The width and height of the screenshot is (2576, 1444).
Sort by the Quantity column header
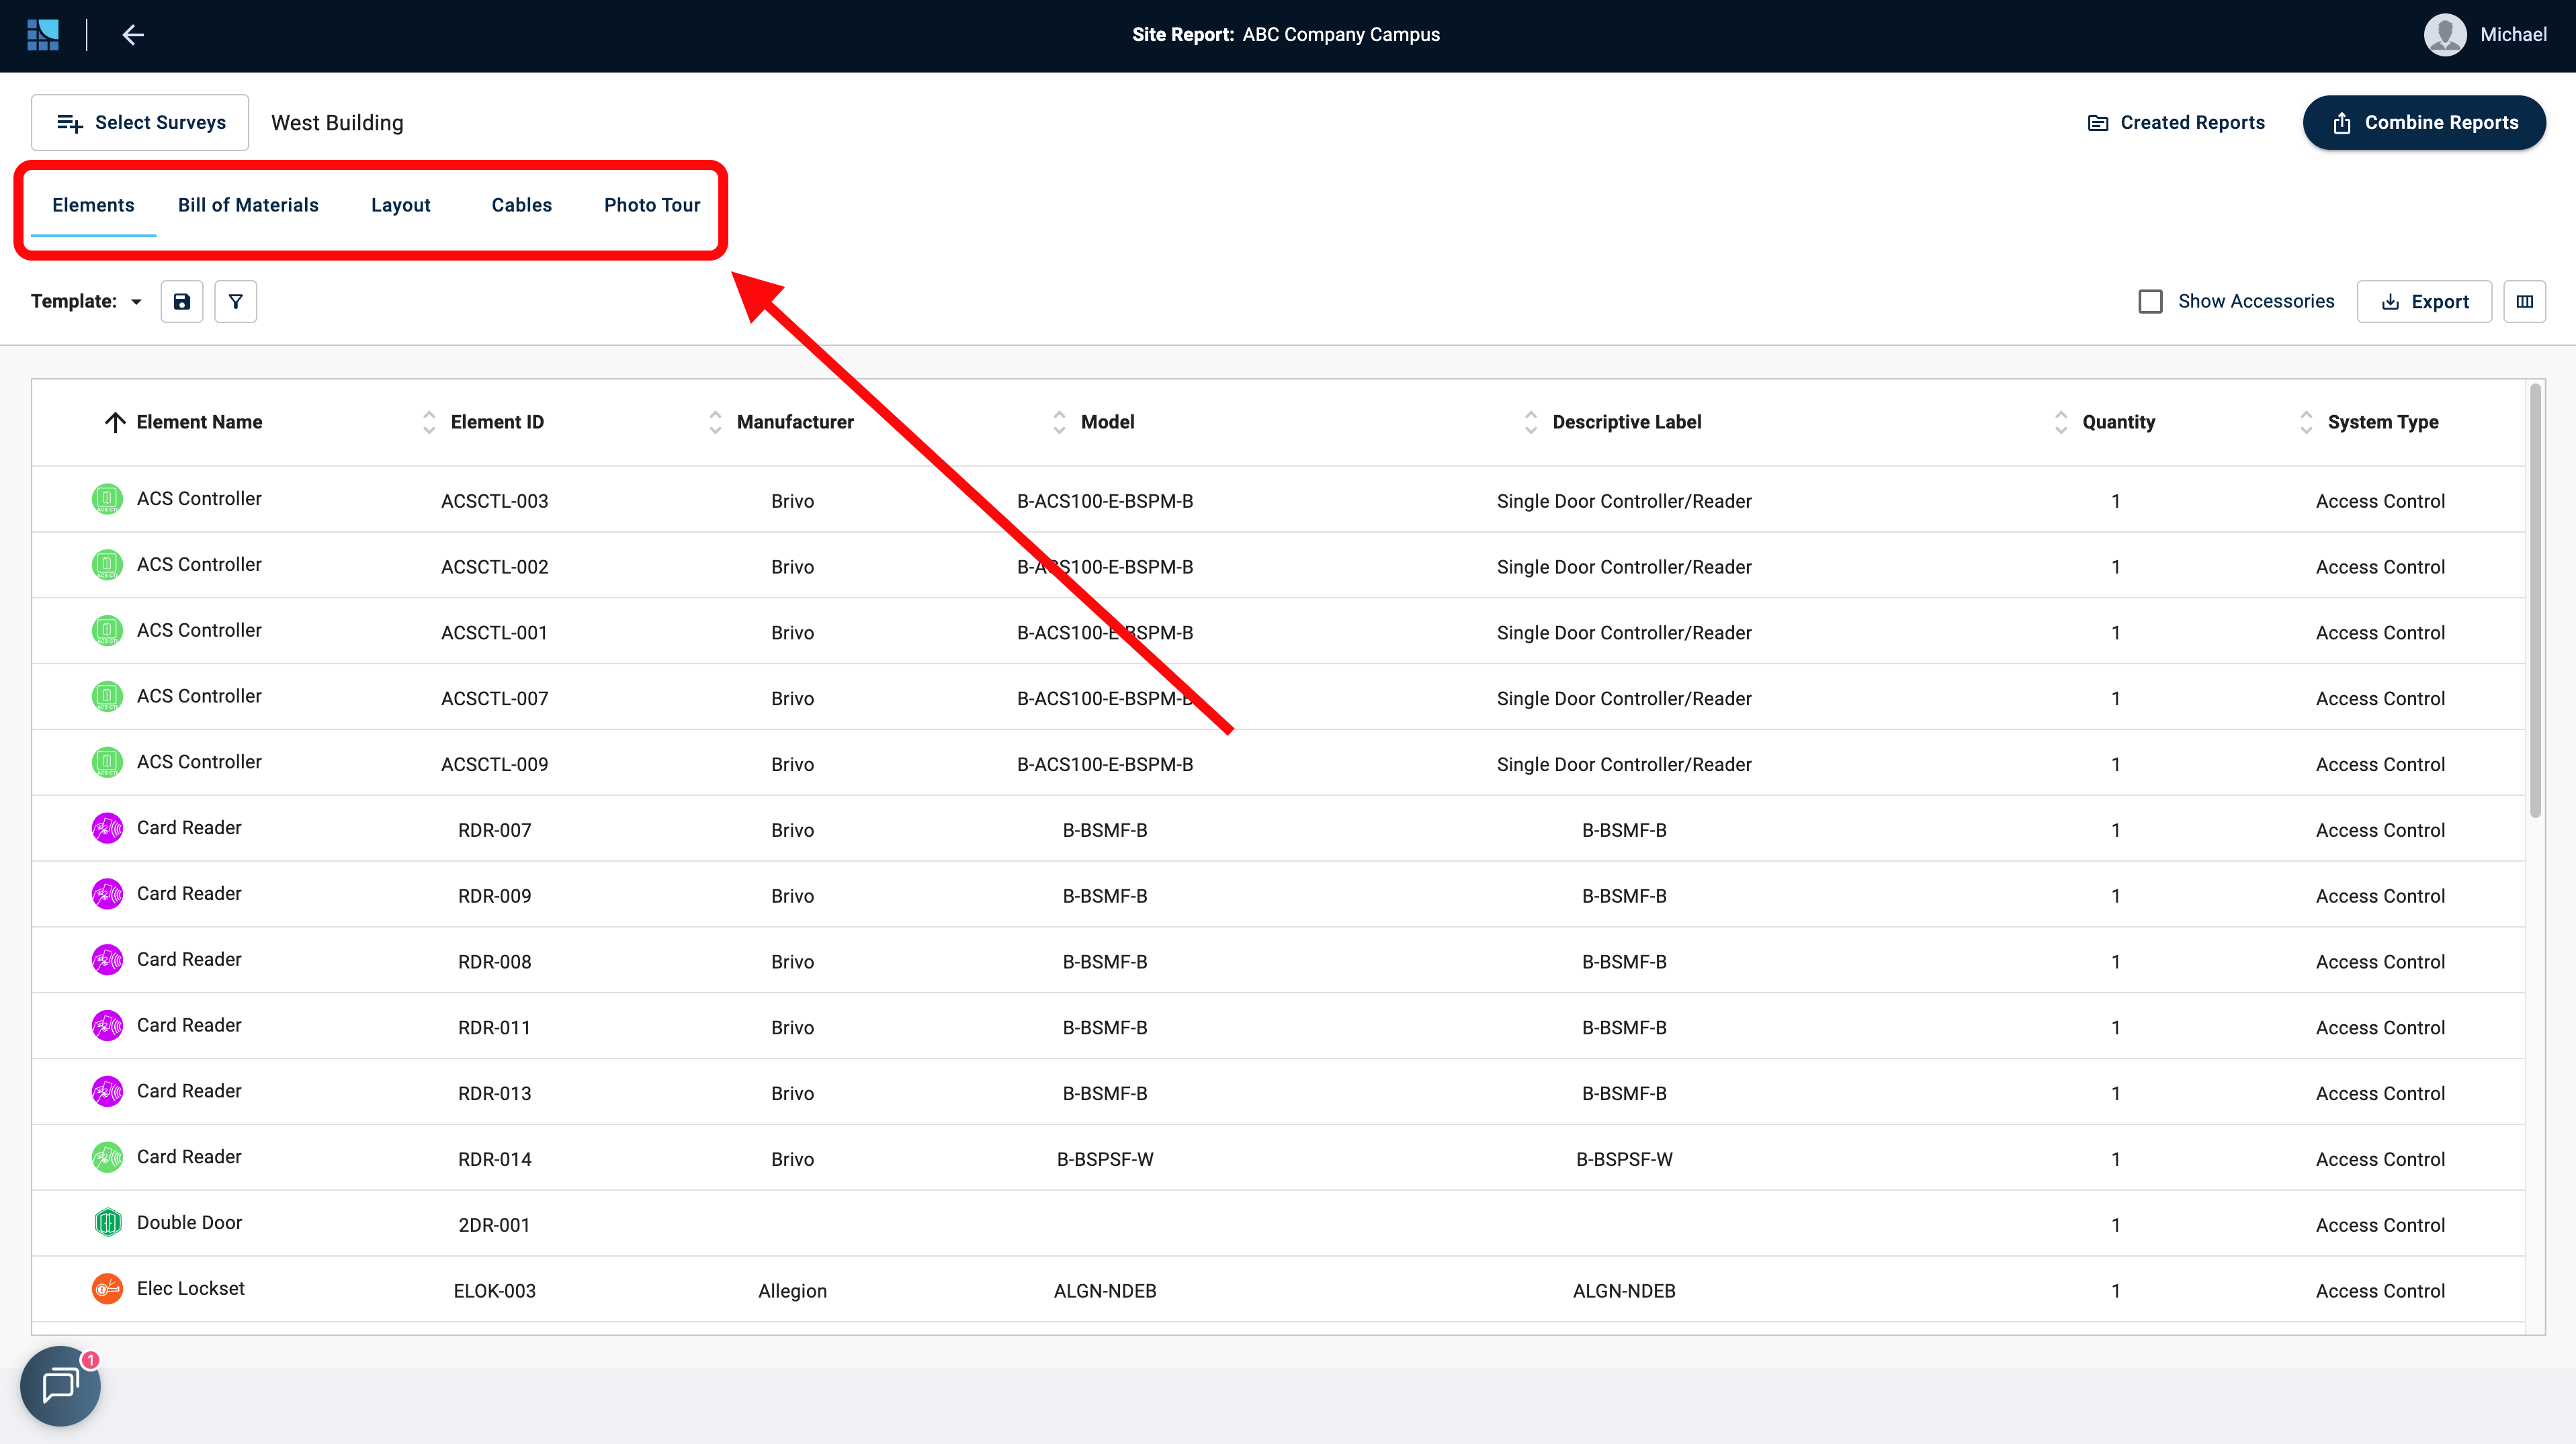[2118, 422]
